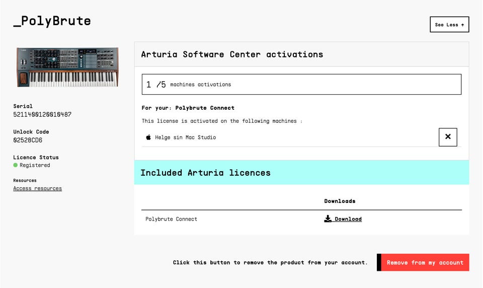Click the Included Arturia licences header
The width and height of the screenshot is (483, 288).
[301, 172]
